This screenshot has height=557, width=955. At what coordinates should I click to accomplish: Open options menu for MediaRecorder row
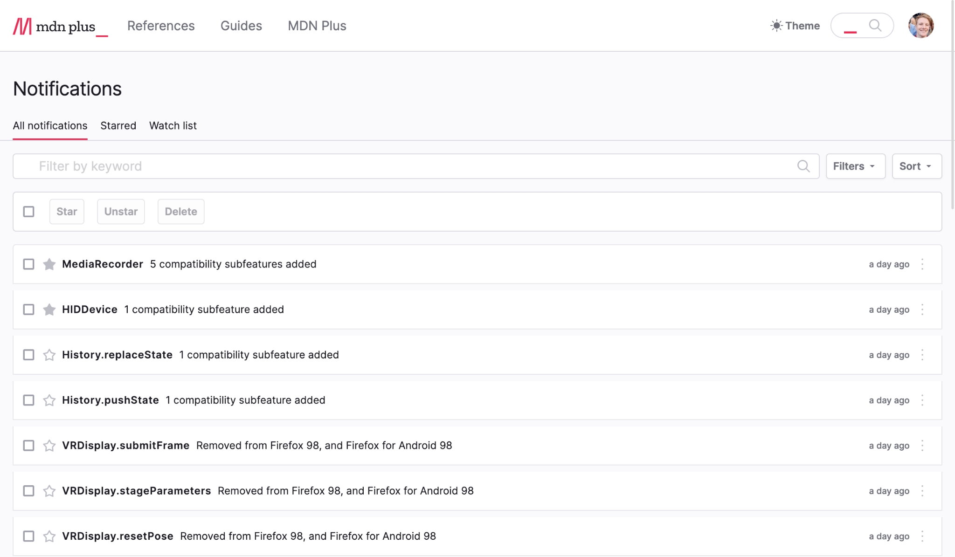(922, 264)
